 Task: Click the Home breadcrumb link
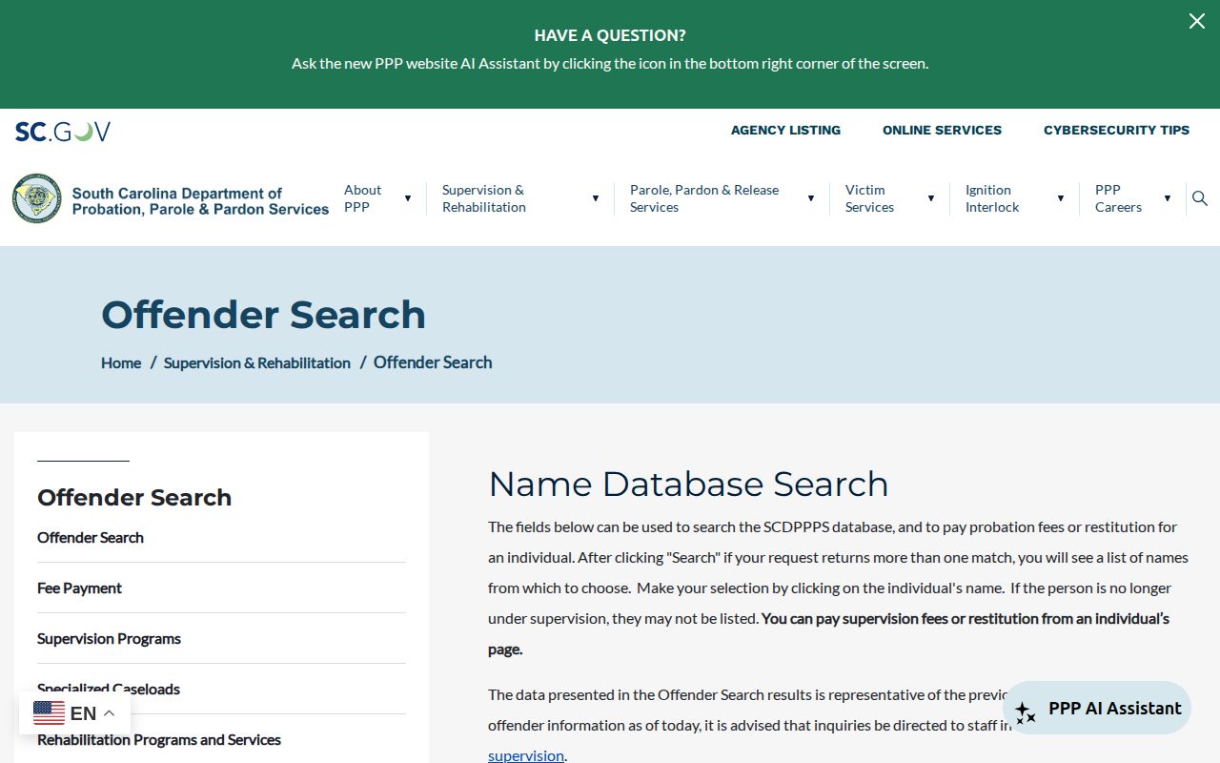(x=121, y=362)
